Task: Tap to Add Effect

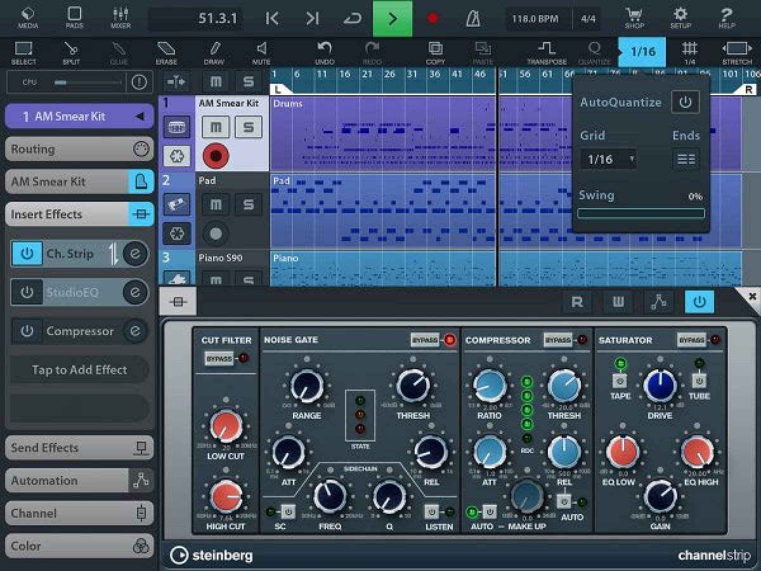Action: pos(79,370)
